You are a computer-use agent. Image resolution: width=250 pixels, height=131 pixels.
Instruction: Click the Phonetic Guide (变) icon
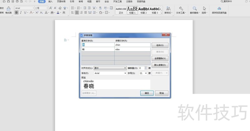(65, 8)
